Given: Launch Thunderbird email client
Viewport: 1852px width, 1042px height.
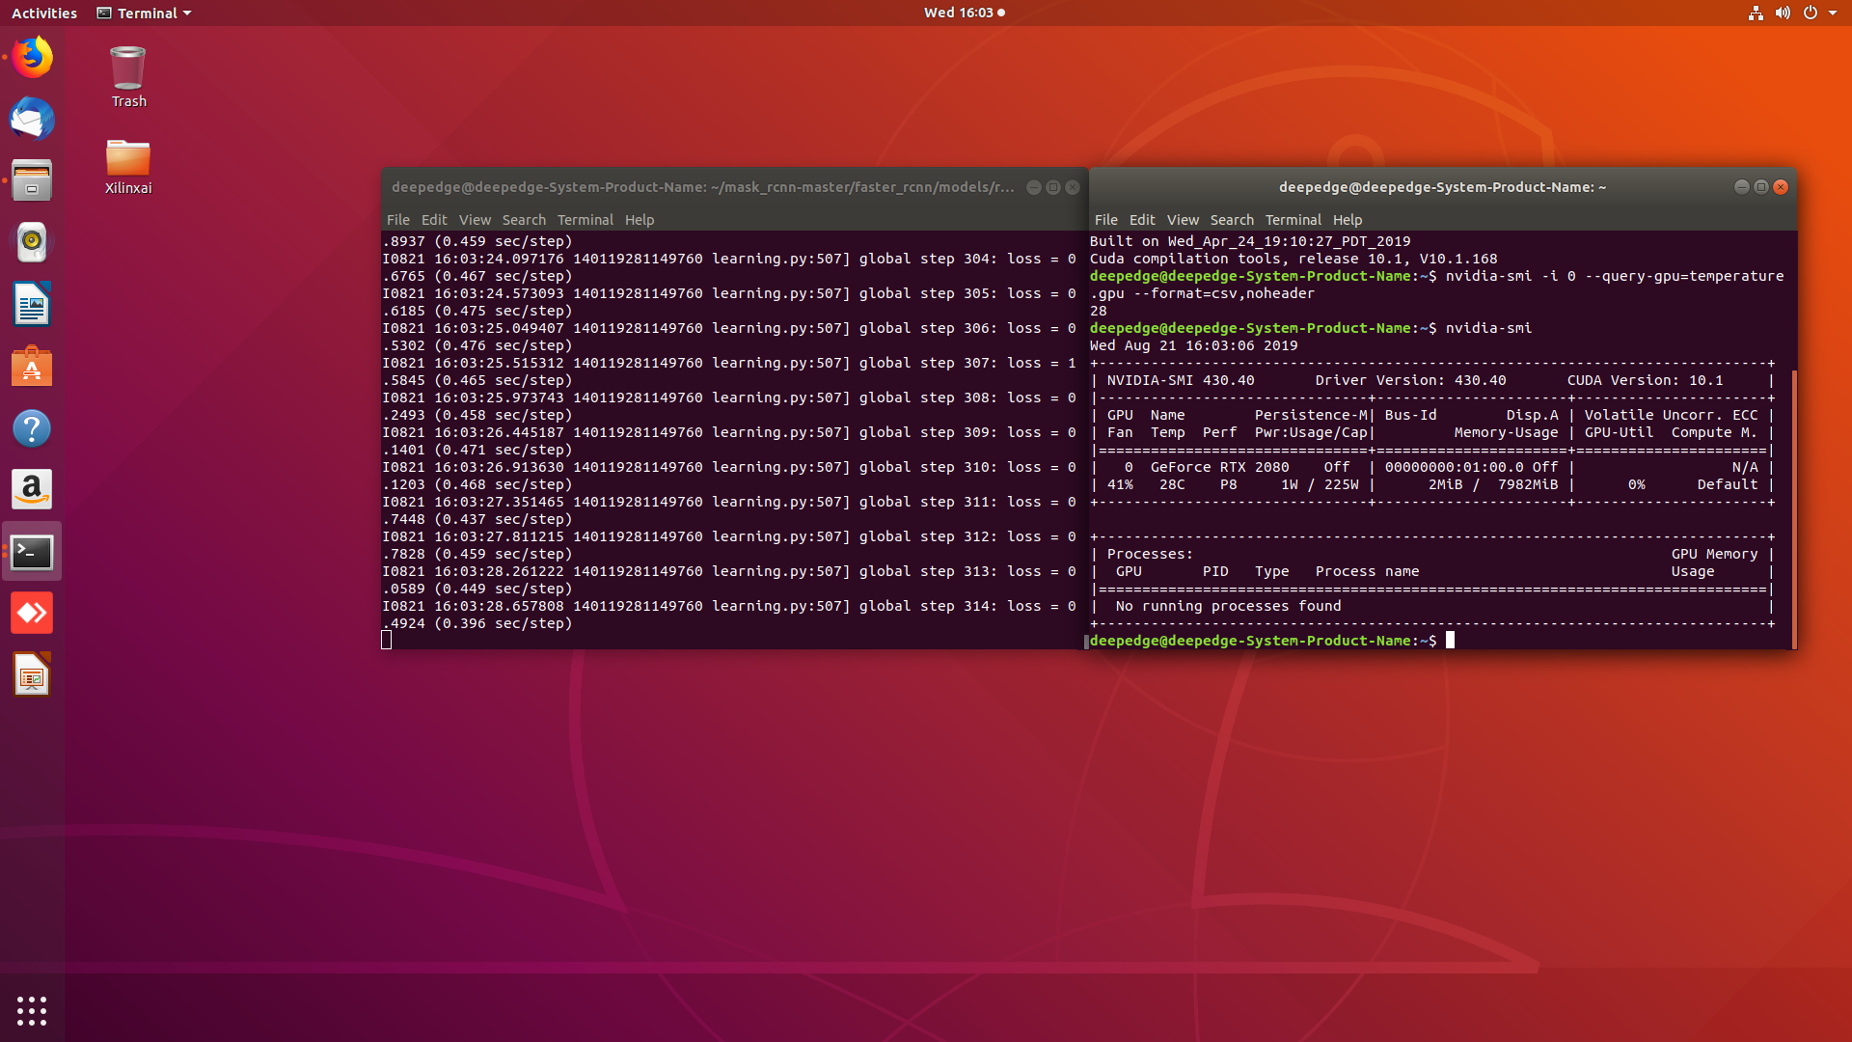Looking at the screenshot, I should [32, 120].
